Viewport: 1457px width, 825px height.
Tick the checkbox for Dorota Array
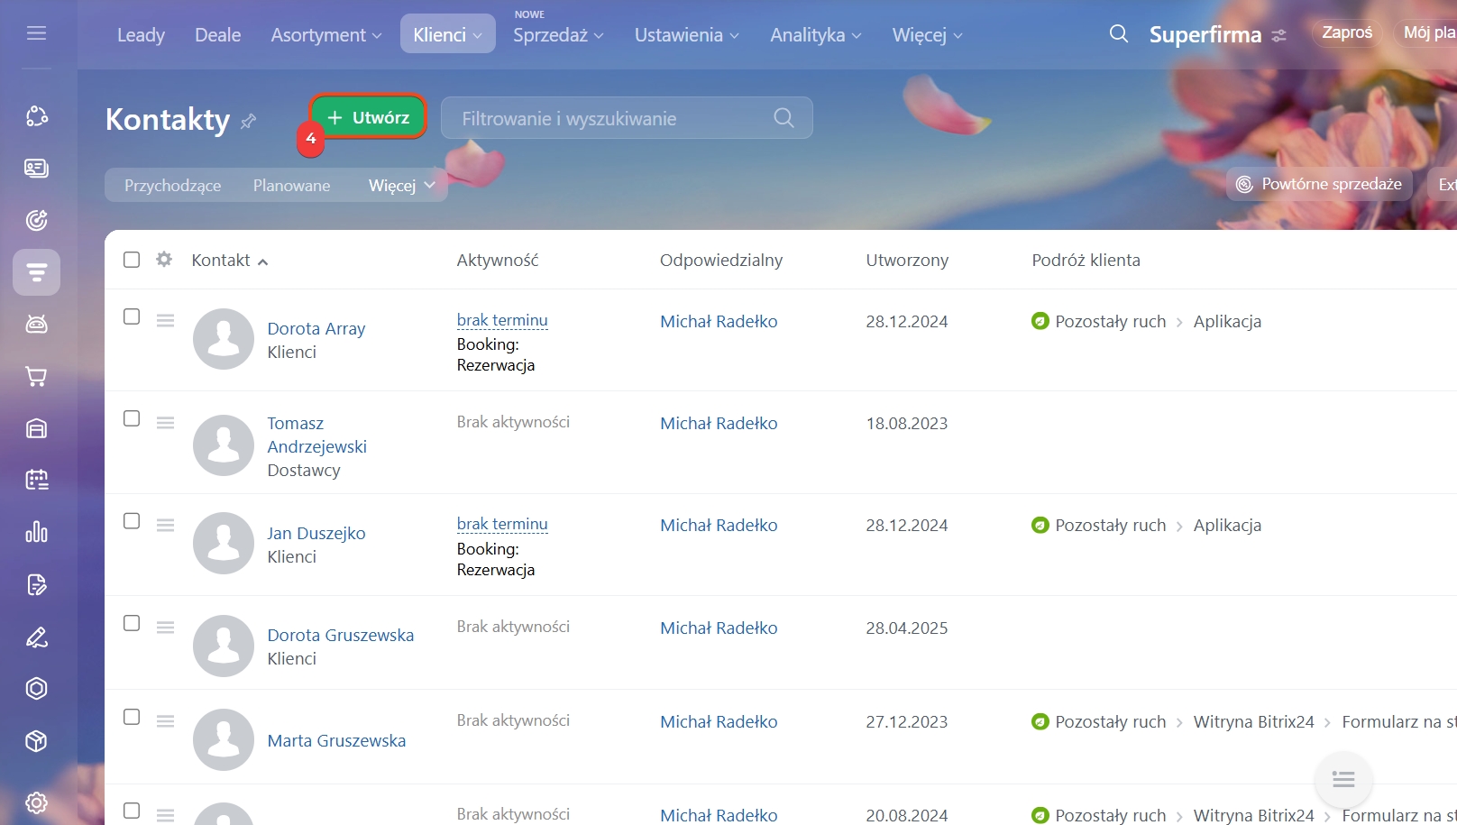pyautogui.click(x=132, y=316)
